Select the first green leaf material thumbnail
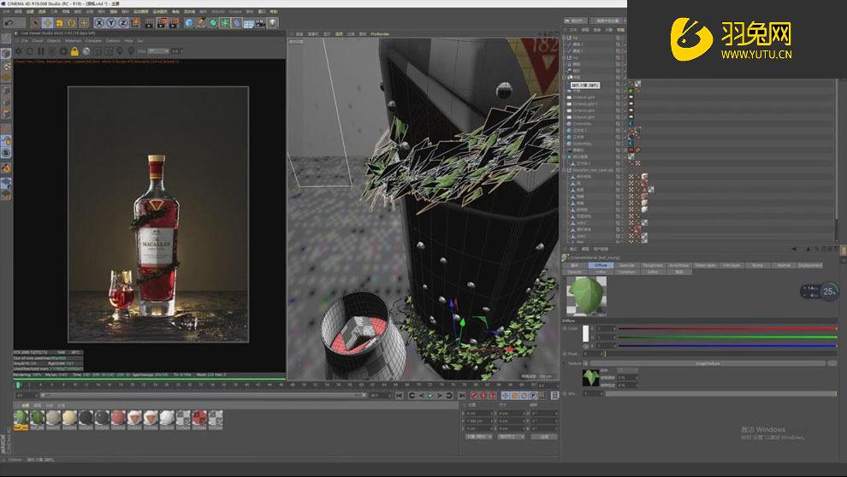The image size is (847, 477). click(21, 418)
